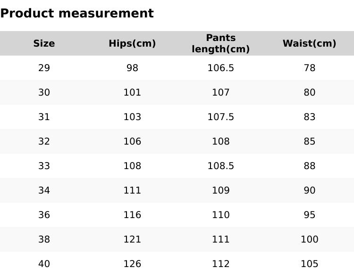Select the size 29 cell
354x276 pixels.
[x=44, y=68]
